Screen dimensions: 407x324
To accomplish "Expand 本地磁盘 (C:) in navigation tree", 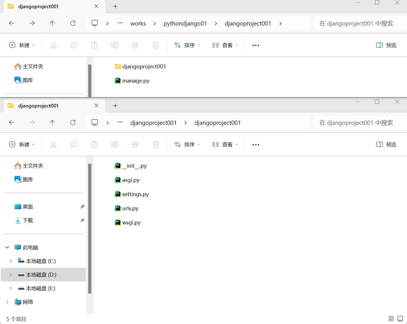I will click(x=11, y=261).
